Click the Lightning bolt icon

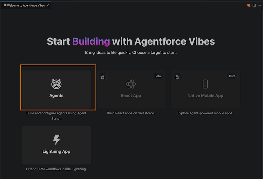56,140
